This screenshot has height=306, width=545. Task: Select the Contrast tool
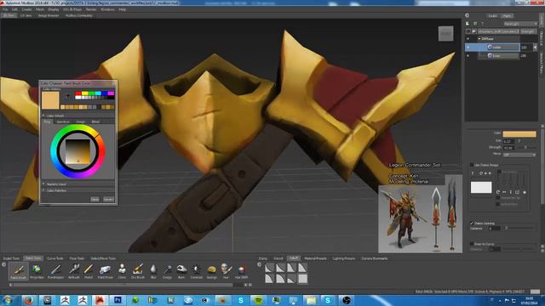point(197,270)
